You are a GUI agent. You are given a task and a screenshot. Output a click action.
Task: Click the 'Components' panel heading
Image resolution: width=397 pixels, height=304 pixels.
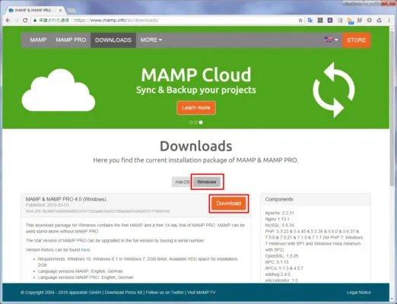[x=279, y=199]
